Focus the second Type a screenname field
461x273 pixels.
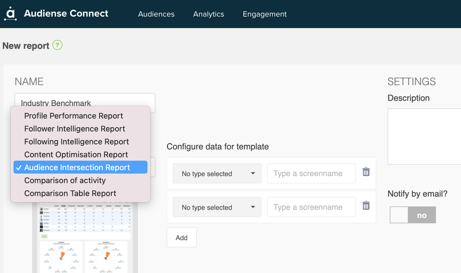(x=311, y=207)
